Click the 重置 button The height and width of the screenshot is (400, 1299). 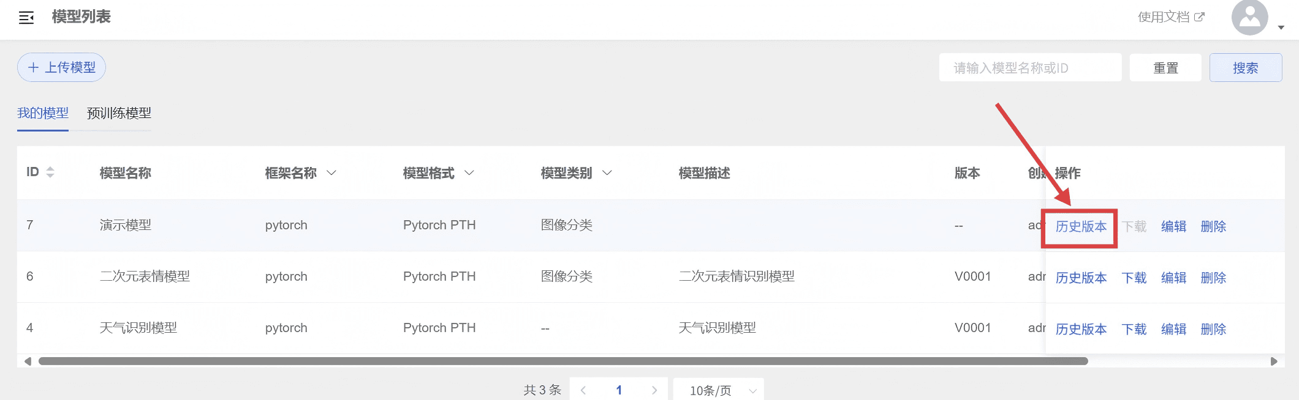tap(1165, 68)
